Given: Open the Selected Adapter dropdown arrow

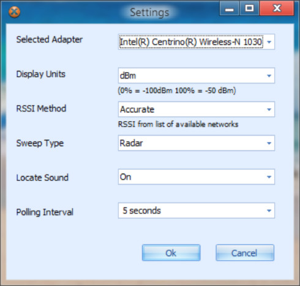Looking at the screenshot, I should point(269,42).
